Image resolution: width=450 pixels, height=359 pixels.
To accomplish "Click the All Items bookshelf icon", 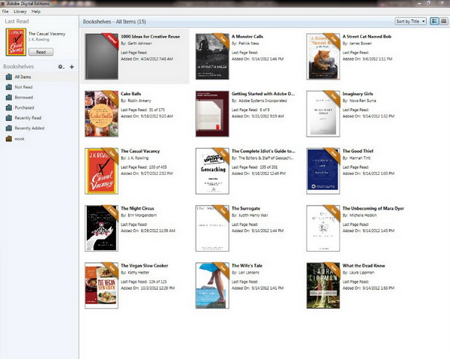I will pos(8,77).
